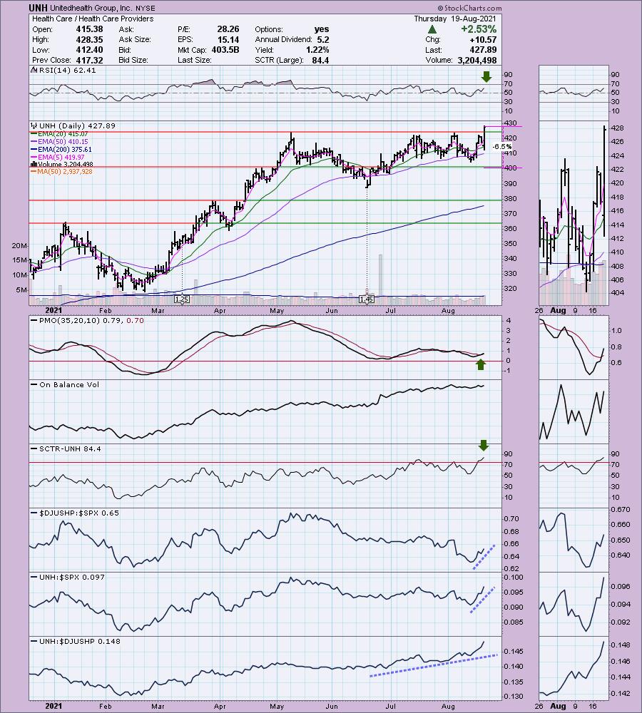Click the Last price 427.89 in header
Viewport: 642px width, 713px height.
(483, 50)
